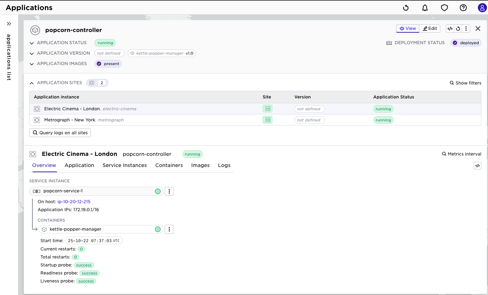Expand the Application Status section

pyautogui.click(x=32, y=43)
